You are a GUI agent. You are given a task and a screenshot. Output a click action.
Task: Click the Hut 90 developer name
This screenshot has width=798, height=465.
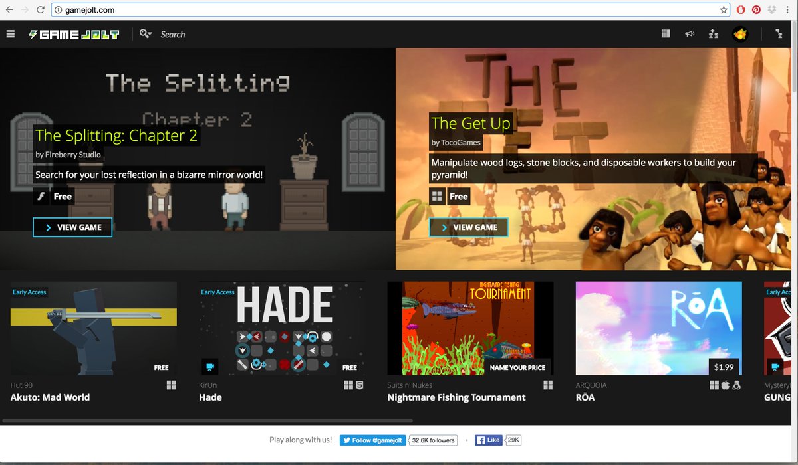tap(21, 385)
